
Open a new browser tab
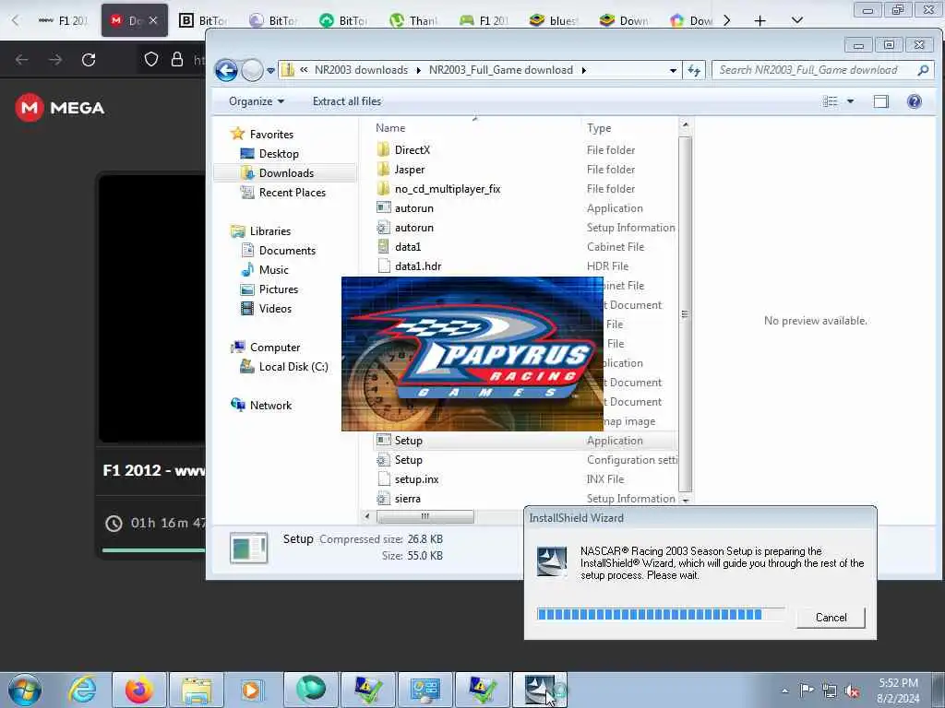tap(760, 20)
